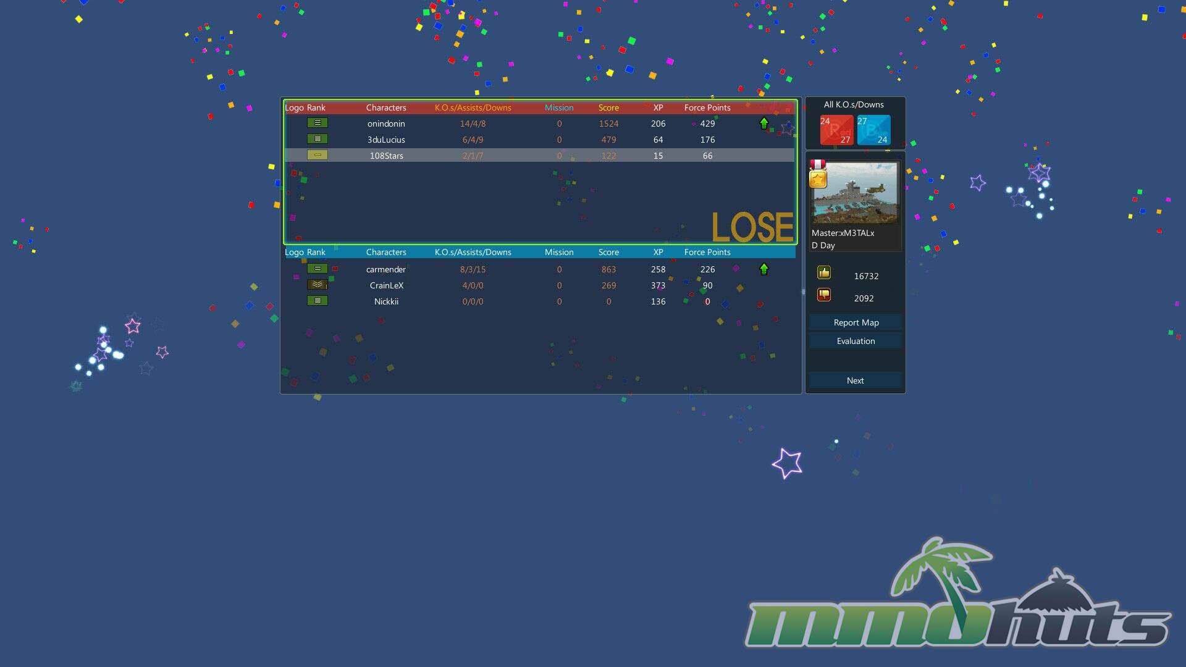Click the gold star medal badge

point(818,179)
